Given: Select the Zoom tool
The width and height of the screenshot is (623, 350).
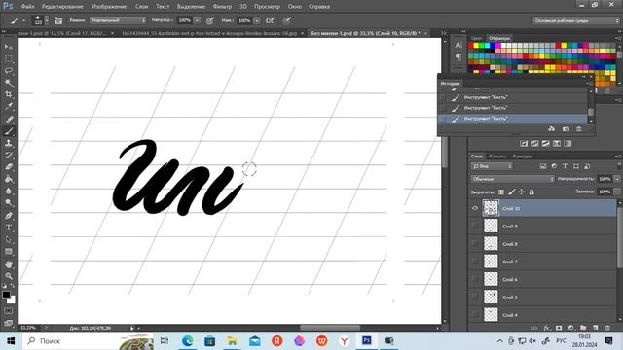Looking at the screenshot, I should point(9,276).
